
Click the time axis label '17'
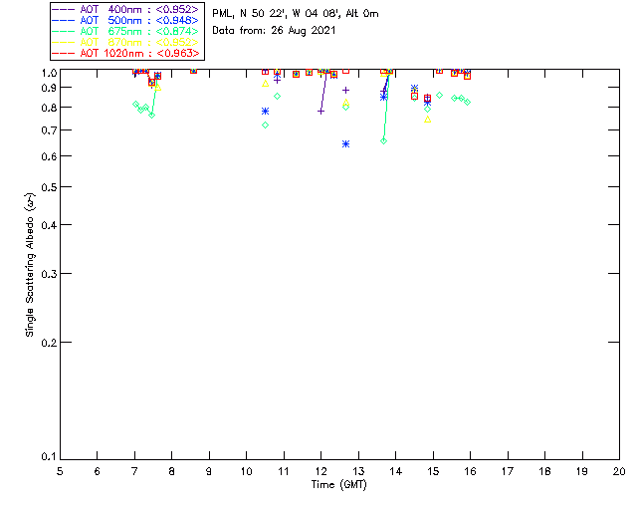(508, 471)
